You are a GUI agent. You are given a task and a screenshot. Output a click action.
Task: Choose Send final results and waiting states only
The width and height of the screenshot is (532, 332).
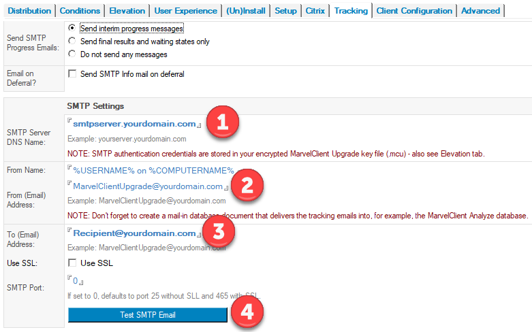click(x=73, y=41)
